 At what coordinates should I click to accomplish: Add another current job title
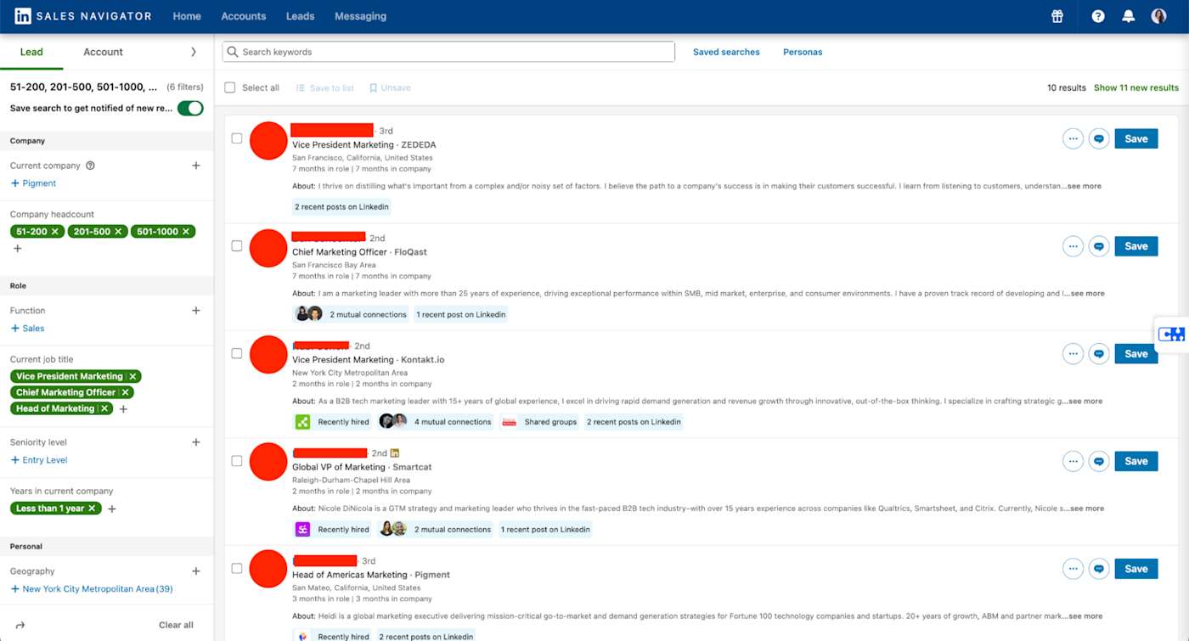click(123, 409)
